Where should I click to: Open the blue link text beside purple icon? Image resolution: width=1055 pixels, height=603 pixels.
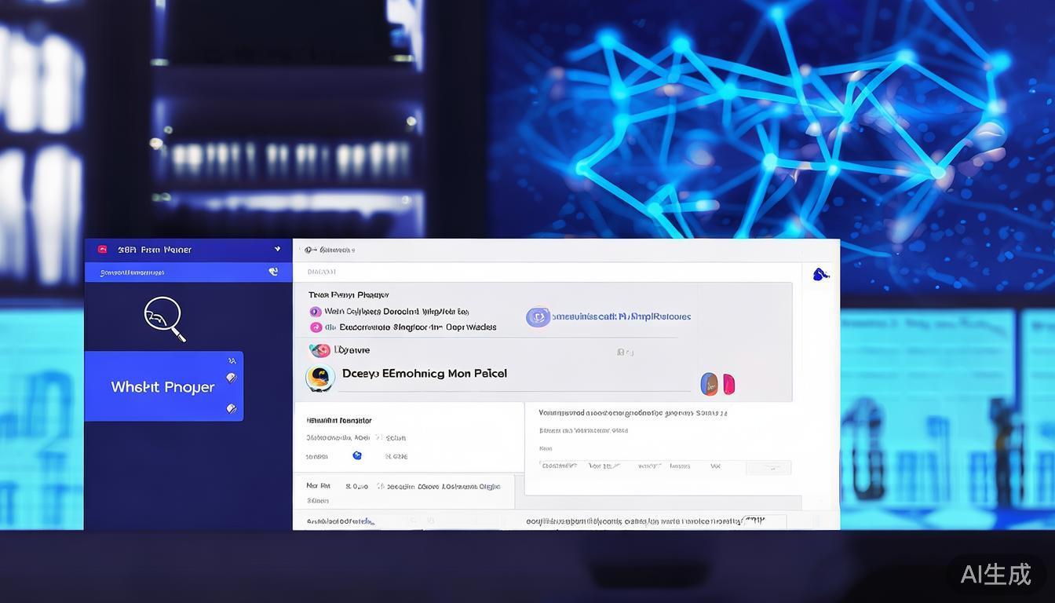[621, 317]
